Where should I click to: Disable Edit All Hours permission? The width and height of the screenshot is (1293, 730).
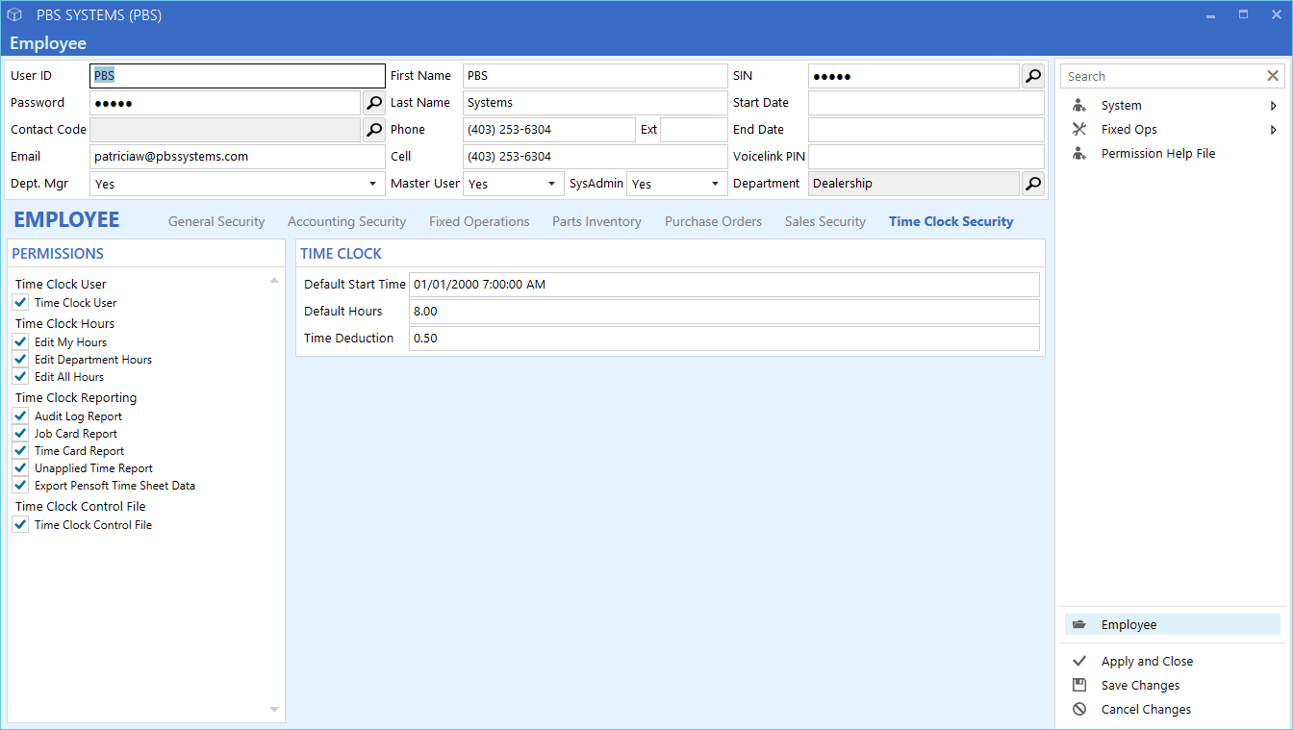point(20,377)
